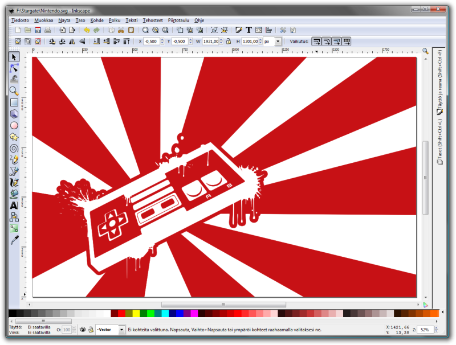The width and height of the screenshot is (456, 345).
Task: Select the Zoom tool in the toolbox
Action: pos(14,91)
